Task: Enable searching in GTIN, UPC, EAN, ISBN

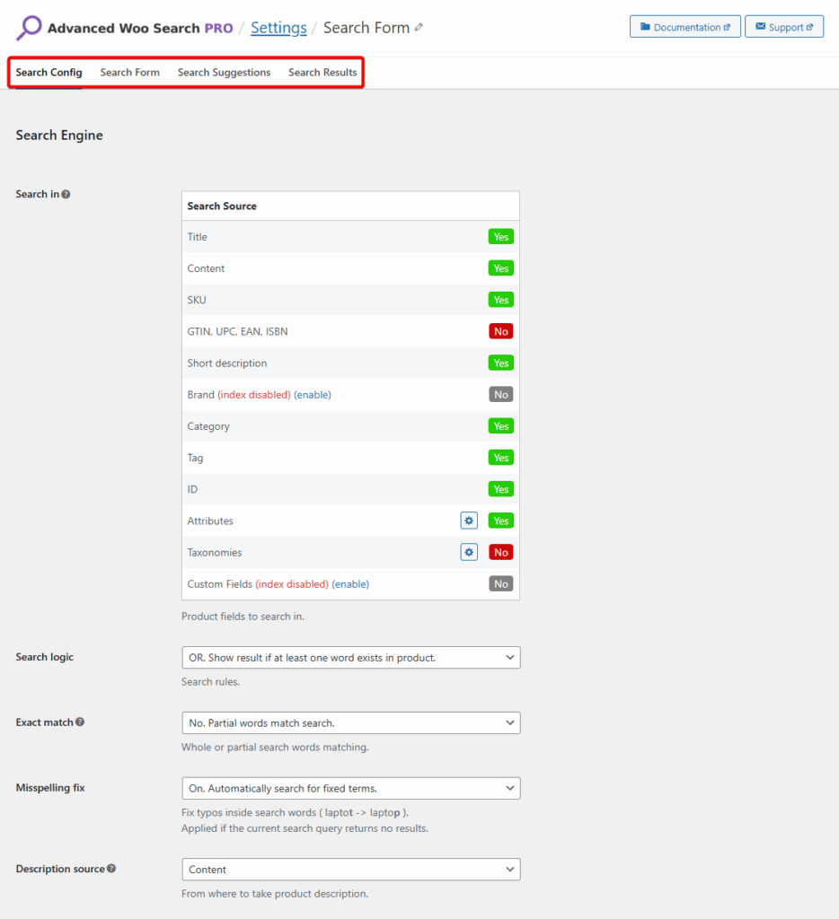Action: [500, 330]
